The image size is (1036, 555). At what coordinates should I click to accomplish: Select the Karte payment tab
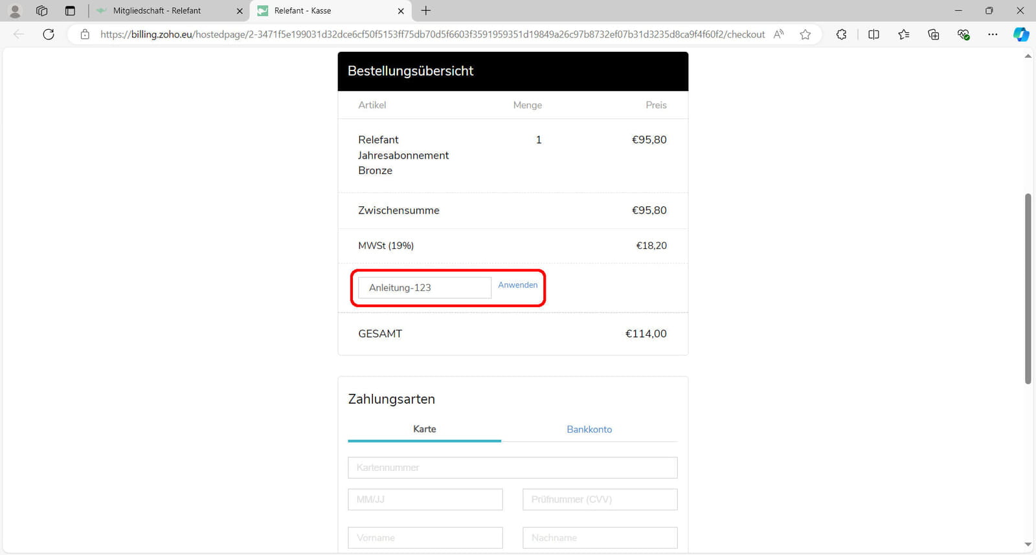click(x=424, y=430)
